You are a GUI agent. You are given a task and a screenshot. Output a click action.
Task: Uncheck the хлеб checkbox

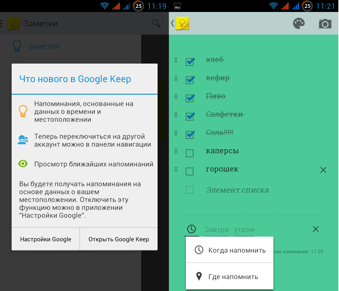coord(190,61)
